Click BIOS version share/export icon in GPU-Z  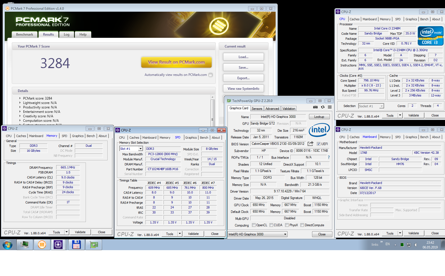[x=310, y=144]
